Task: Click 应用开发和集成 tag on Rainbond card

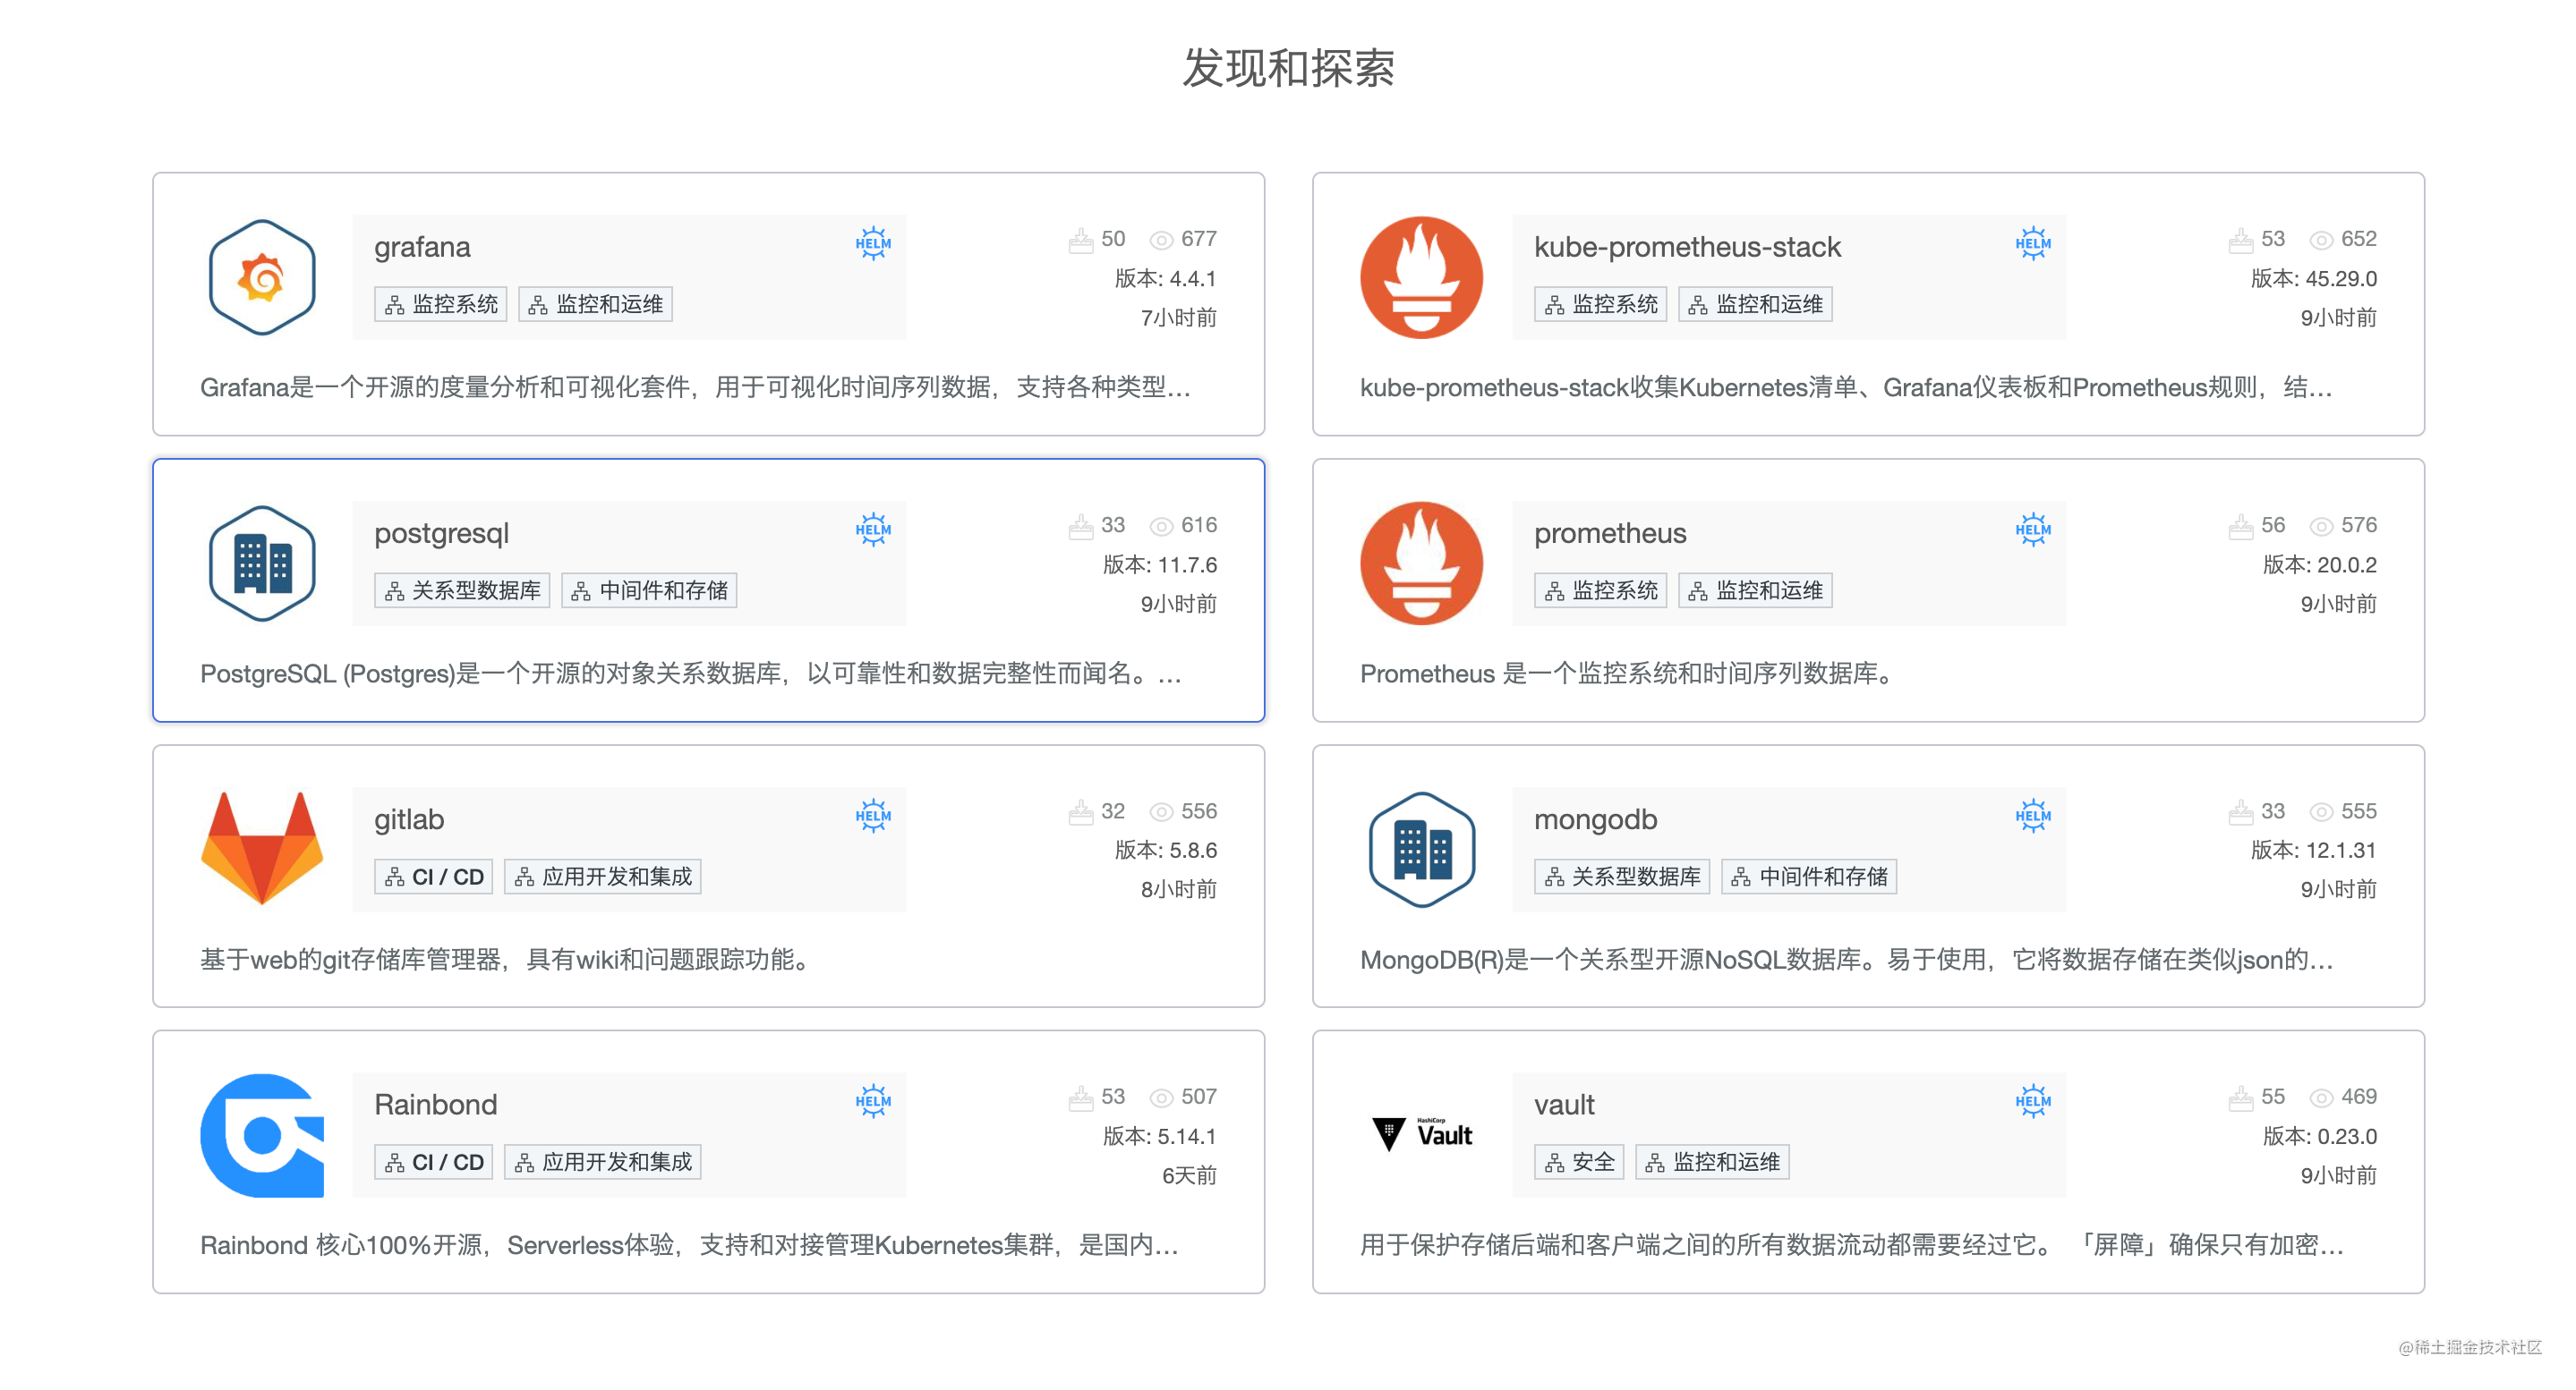Action: [602, 1162]
